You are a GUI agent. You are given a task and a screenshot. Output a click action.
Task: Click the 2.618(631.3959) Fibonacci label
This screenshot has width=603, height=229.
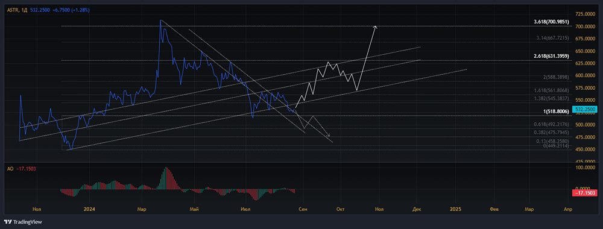click(x=552, y=56)
